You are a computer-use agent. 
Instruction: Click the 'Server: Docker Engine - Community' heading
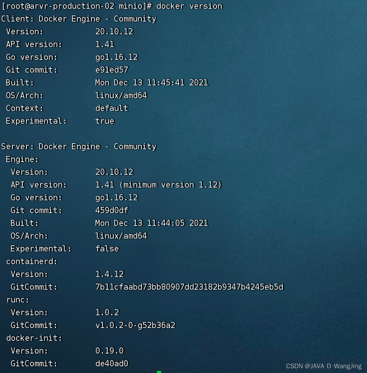79,146
